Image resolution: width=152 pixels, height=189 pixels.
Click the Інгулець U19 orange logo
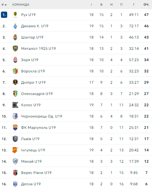tap(15, 150)
